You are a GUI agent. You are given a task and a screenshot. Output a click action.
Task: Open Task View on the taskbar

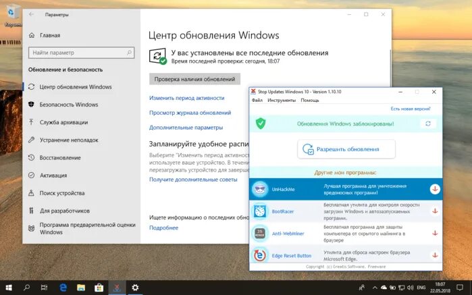tap(45, 288)
